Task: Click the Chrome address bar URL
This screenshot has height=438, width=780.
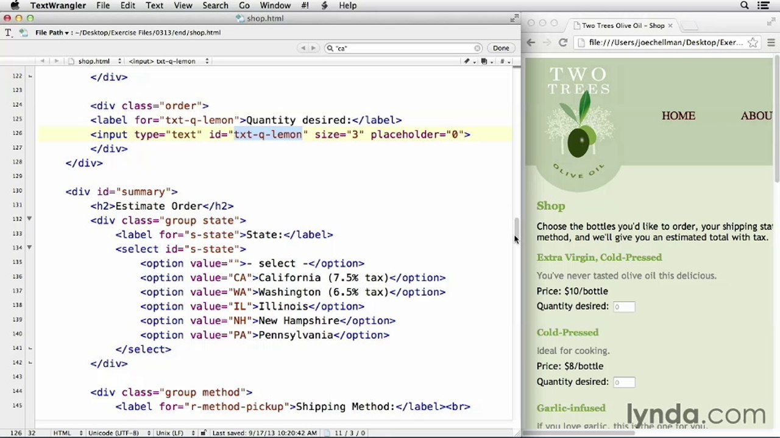Action: click(x=666, y=43)
